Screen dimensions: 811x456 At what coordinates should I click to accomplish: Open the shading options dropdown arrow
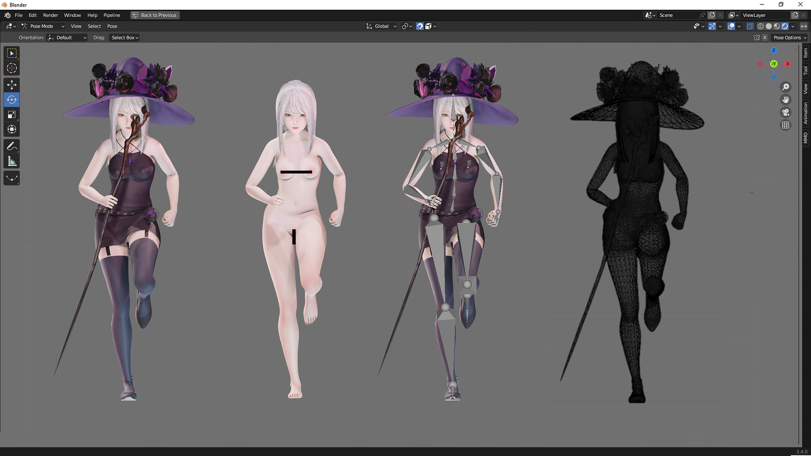[793, 26]
